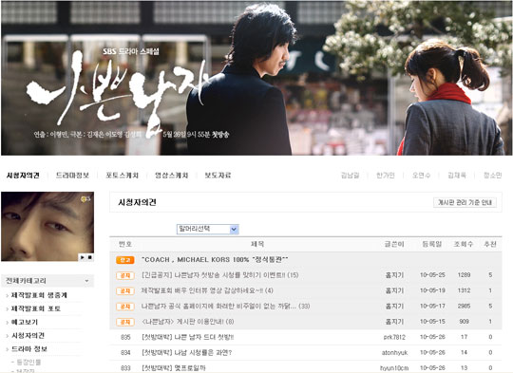Click the face video thumbnail in sidebar
The height and width of the screenshot is (373, 513).
pos(47,227)
